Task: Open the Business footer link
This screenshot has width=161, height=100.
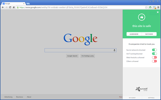Action: [20, 97]
